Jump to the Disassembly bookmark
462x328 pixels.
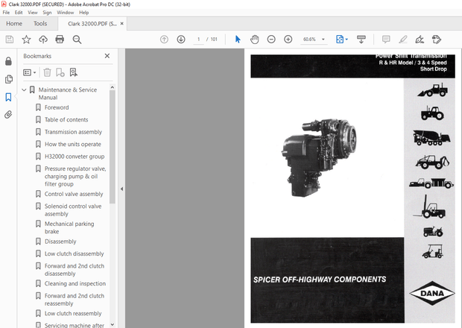[60, 242]
